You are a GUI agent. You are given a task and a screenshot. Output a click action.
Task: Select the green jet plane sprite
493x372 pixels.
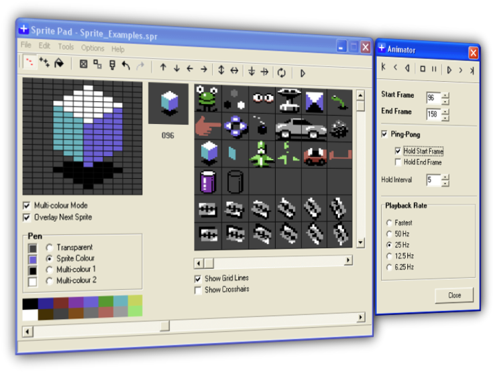262,154
